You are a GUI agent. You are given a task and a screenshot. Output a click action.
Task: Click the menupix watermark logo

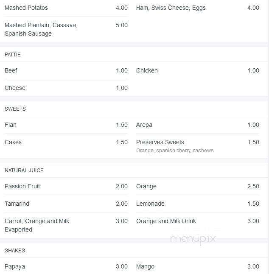(193, 239)
